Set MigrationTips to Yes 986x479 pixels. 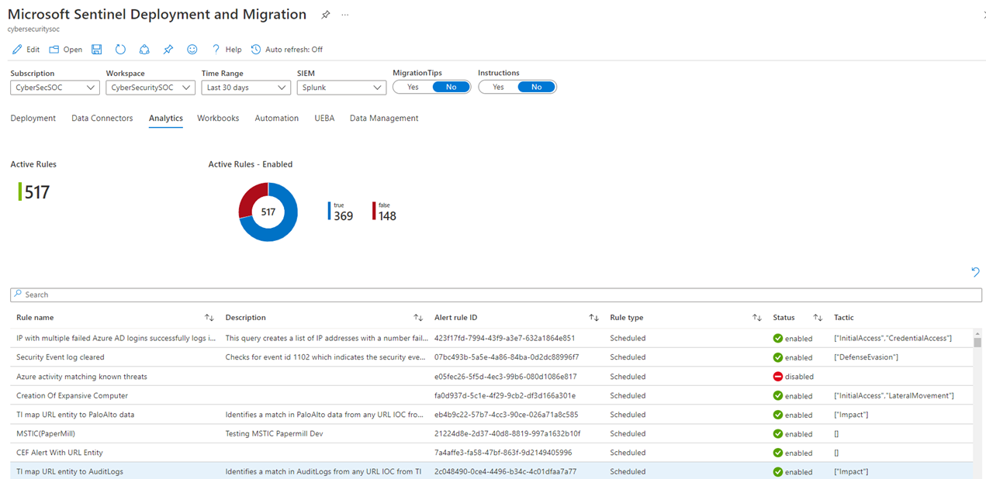pos(413,87)
